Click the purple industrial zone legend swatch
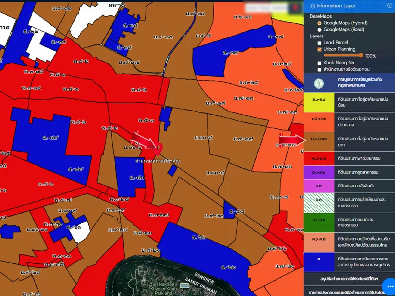Viewport: 395px width, 296px height. pyautogui.click(x=318, y=172)
